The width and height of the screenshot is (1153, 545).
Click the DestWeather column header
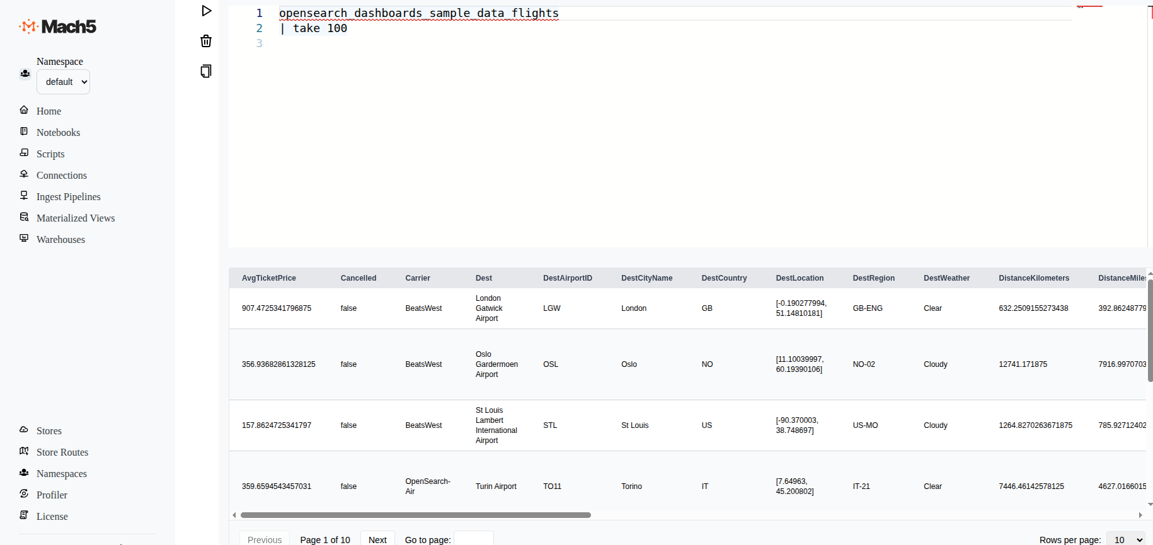click(x=947, y=278)
